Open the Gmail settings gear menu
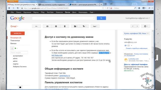Viewport: 161px width, 90px height. [x=146, y=26]
